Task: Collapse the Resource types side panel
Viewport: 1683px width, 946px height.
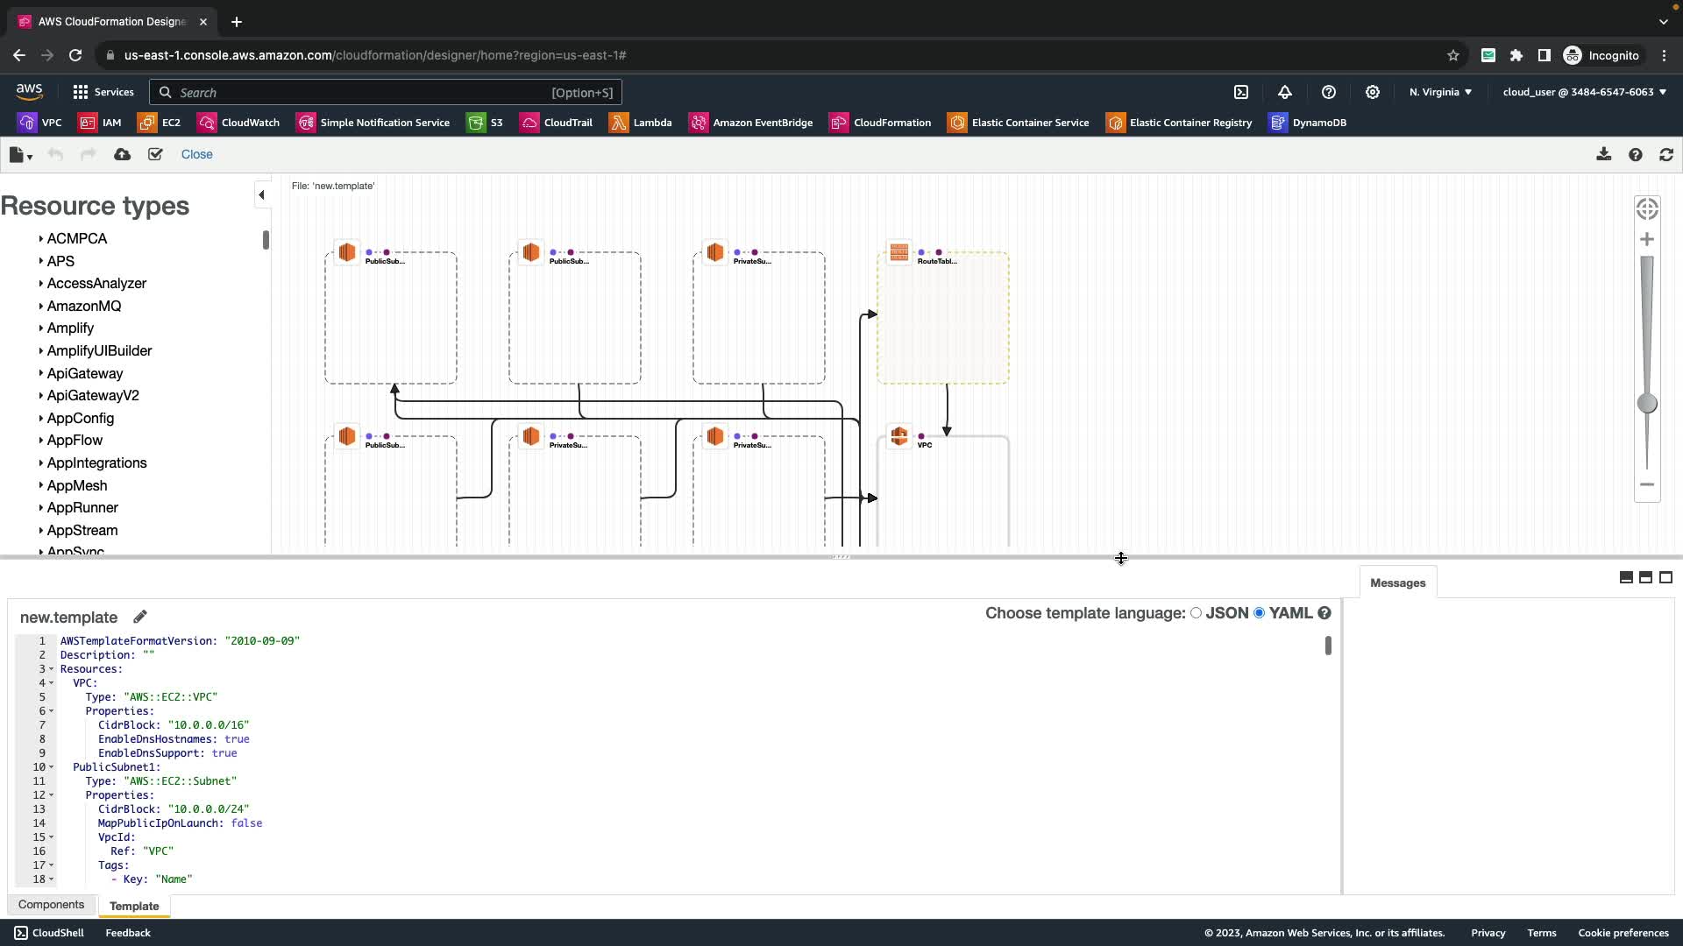Action: [x=261, y=194]
